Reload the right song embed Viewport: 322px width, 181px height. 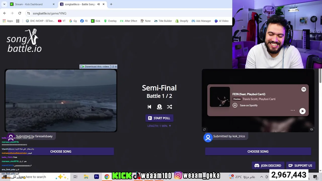coord(205,129)
